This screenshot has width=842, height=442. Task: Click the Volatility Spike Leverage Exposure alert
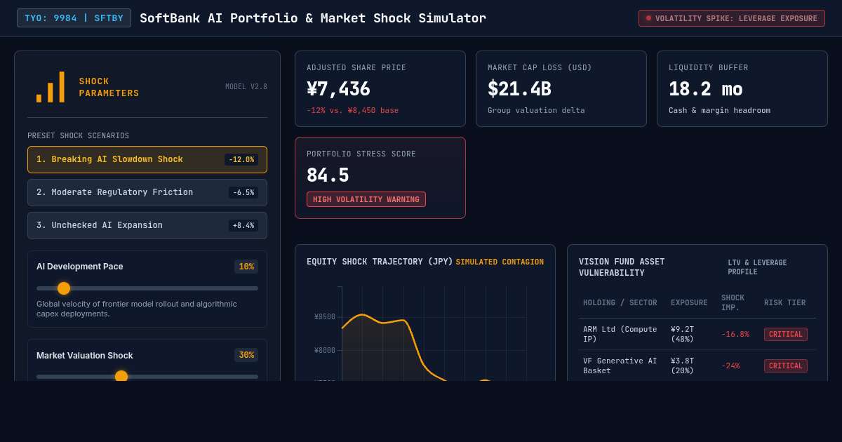[x=732, y=18]
